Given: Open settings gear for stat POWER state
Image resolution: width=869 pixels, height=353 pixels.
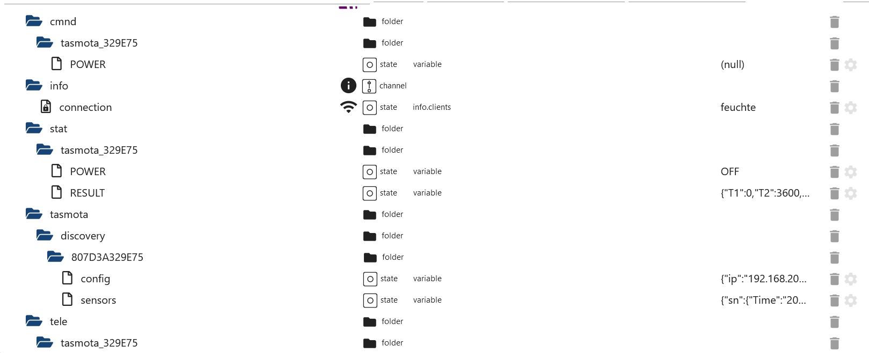Looking at the screenshot, I should pyautogui.click(x=851, y=172).
